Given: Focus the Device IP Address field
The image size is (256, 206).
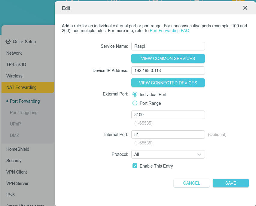Looking at the screenshot, I should [168, 71].
